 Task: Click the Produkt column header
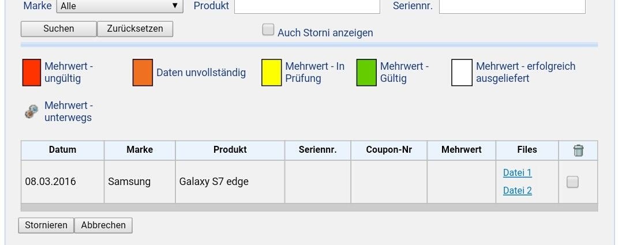230,150
